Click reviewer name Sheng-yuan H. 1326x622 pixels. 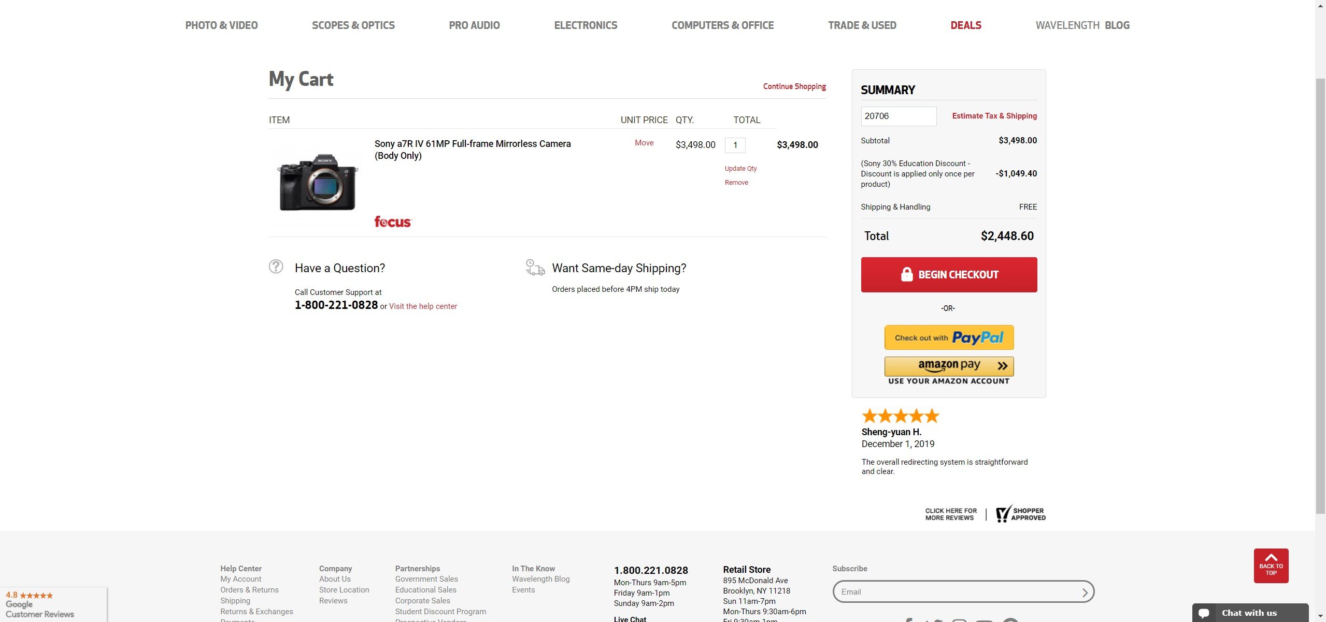[x=891, y=432]
